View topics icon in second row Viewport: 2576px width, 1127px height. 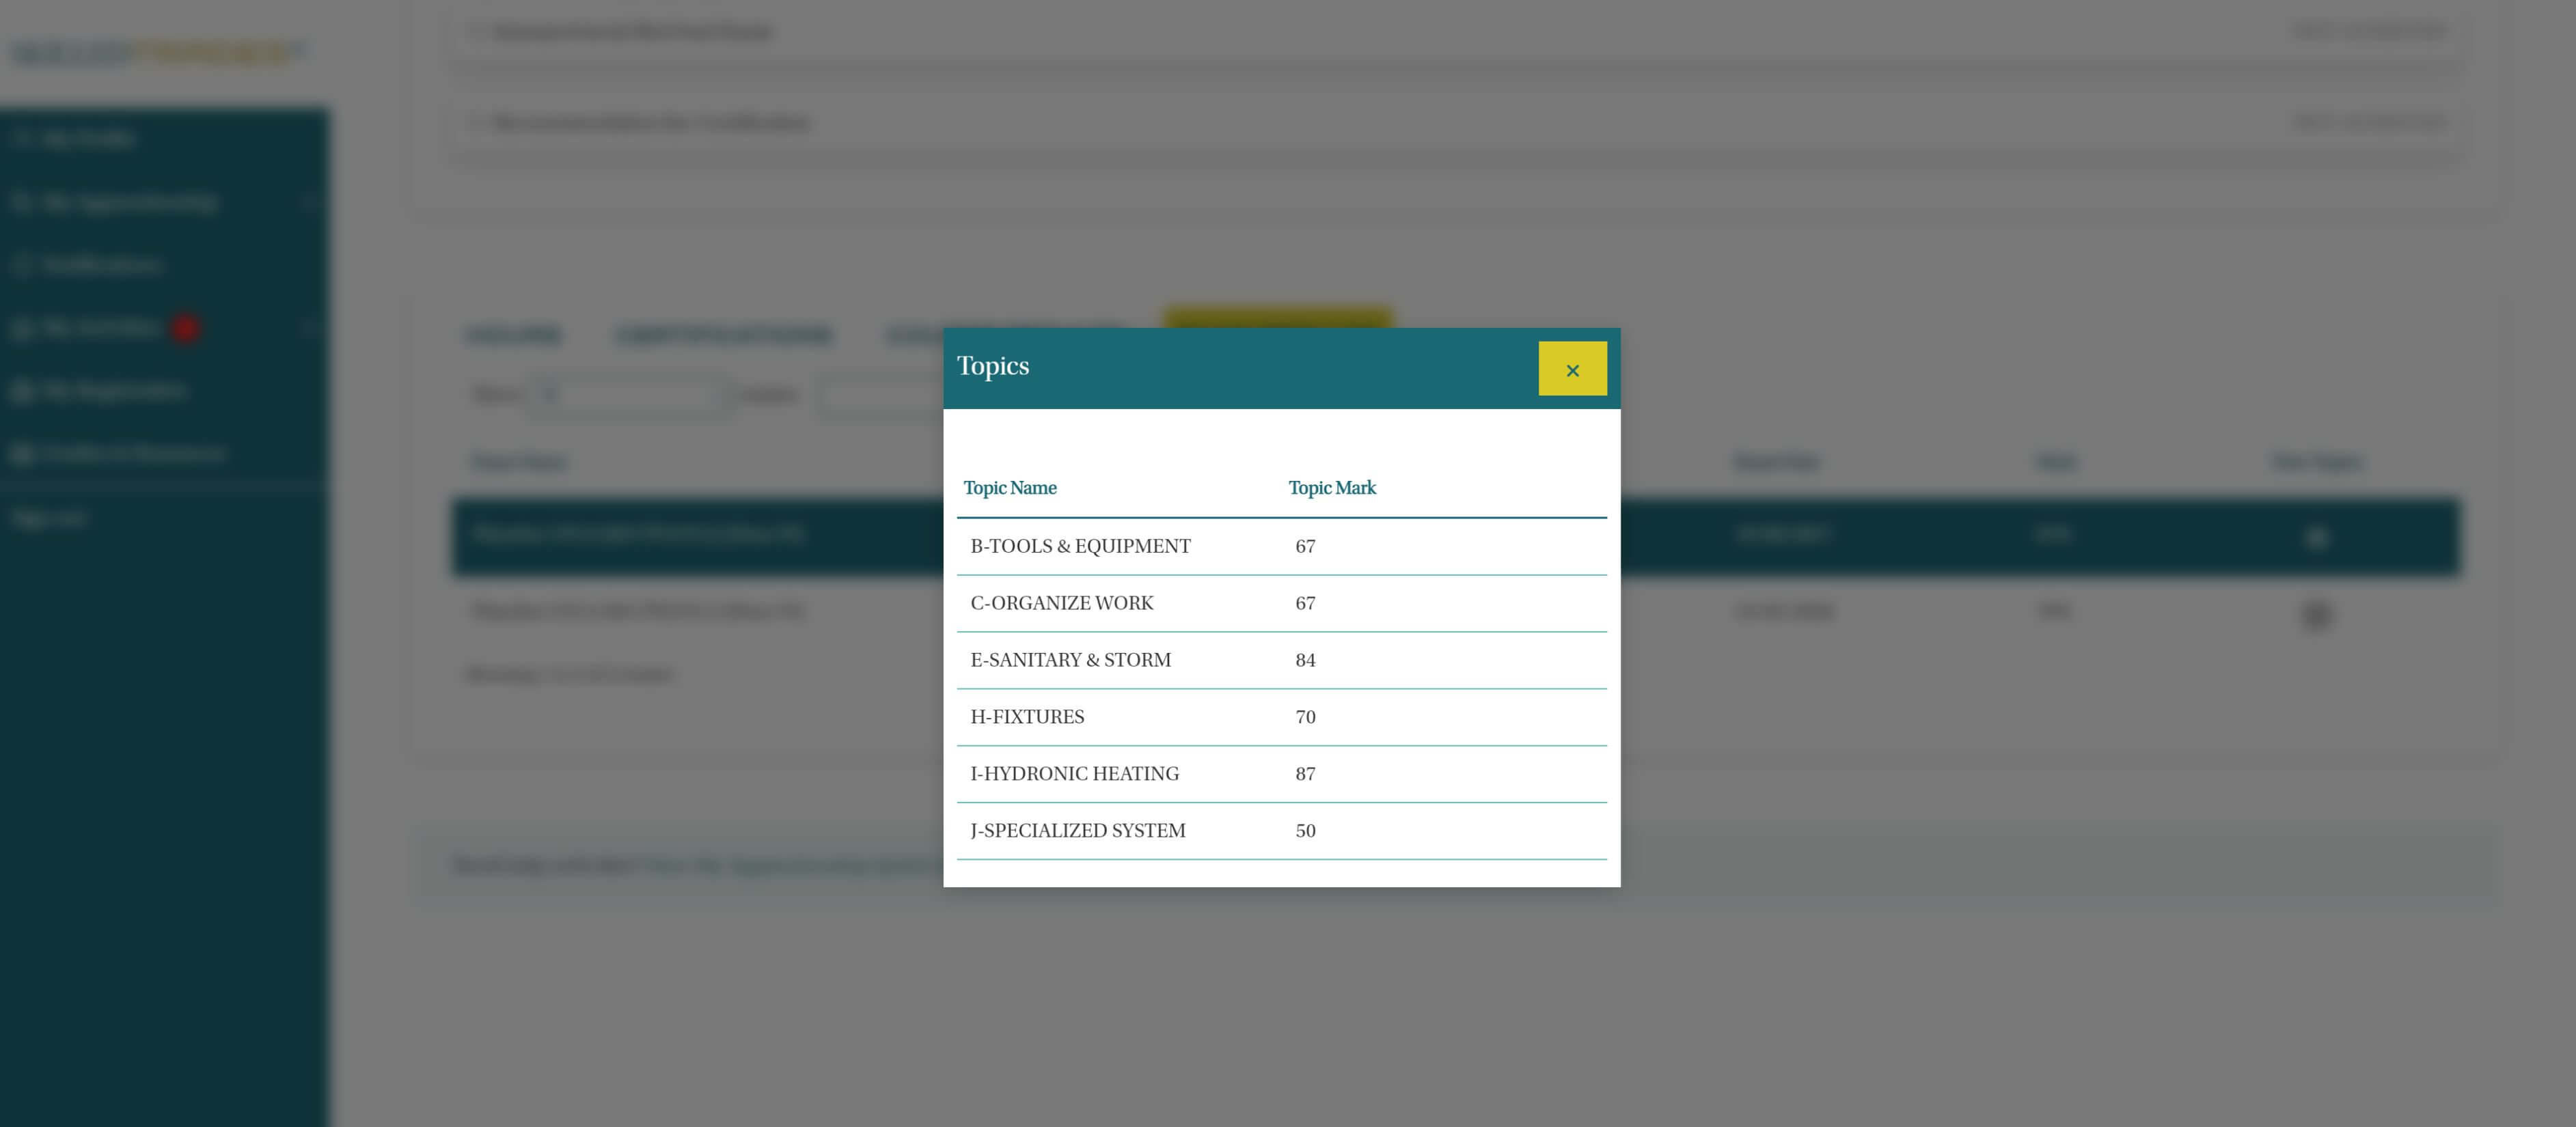click(x=2316, y=614)
